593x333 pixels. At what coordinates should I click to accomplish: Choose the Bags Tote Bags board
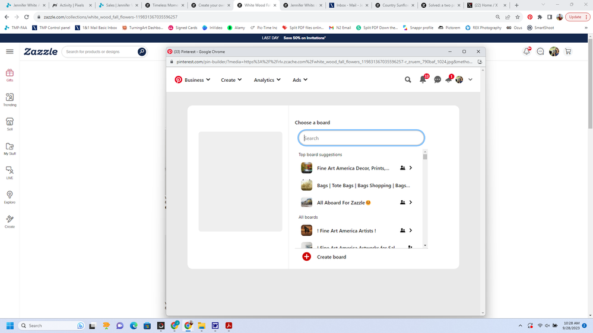(x=363, y=185)
